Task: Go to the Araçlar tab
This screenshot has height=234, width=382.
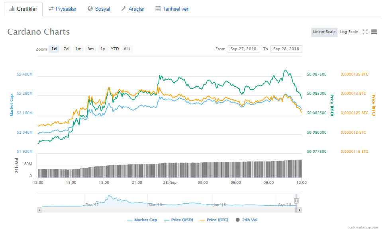Action: click(x=133, y=9)
